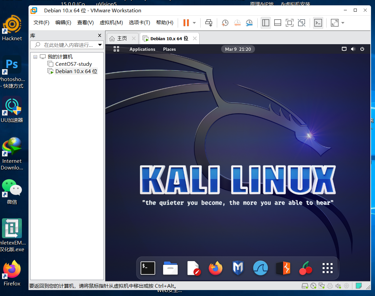
Task: Toggle the console view button
Action: coord(318,23)
